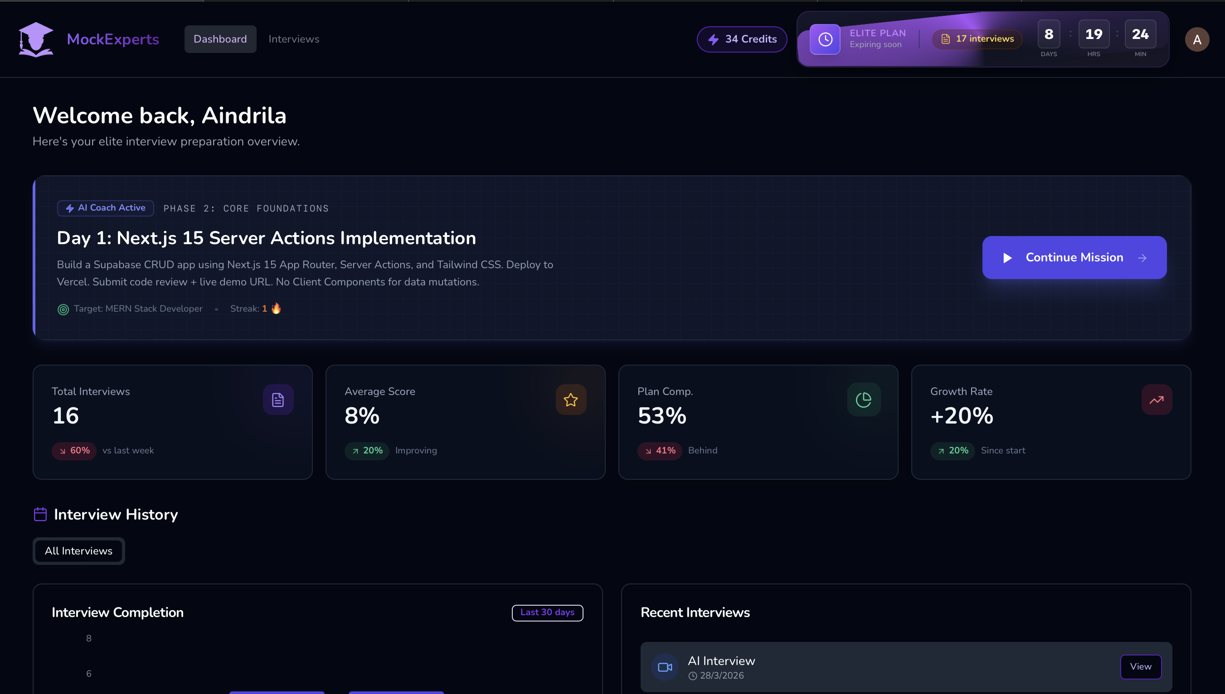
Task: Click the Last 30 days filter badge
Action: coord(547,612)
